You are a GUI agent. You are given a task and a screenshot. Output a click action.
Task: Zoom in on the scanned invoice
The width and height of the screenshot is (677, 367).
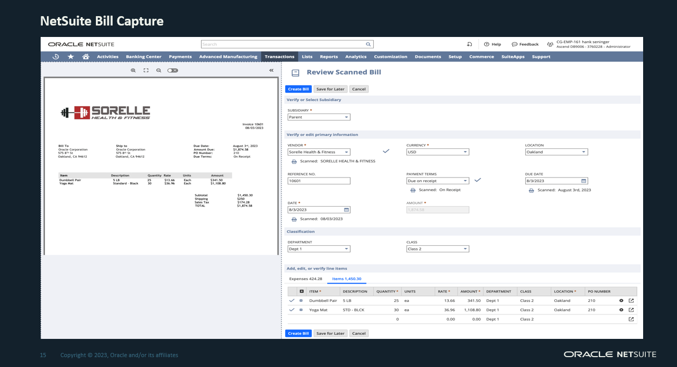[133, 70]
